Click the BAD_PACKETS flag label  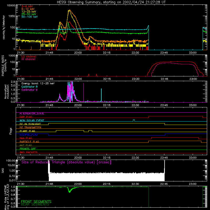coord(29,152)
